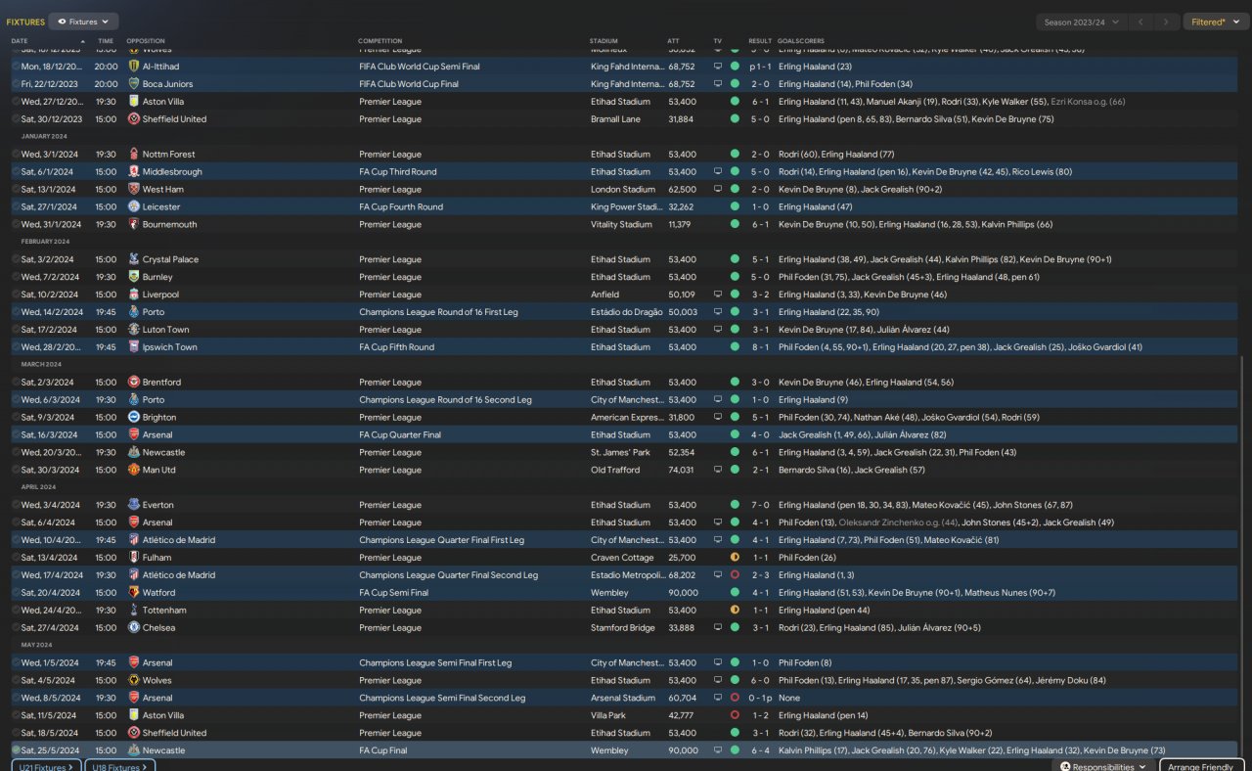Click the Boca Juniors club badge
1252x771 pixels.
coord(134,84)
